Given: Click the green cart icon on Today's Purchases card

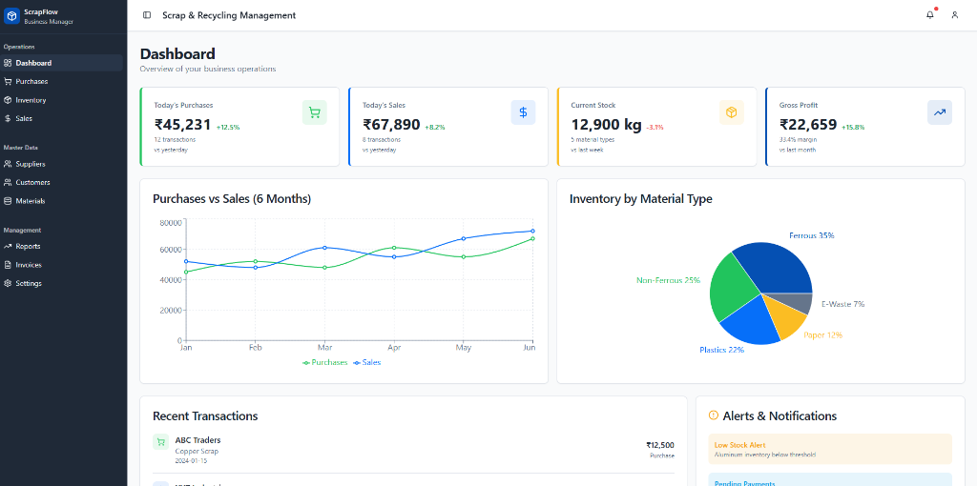Looking at the screenshot, I should pos(315,112).
